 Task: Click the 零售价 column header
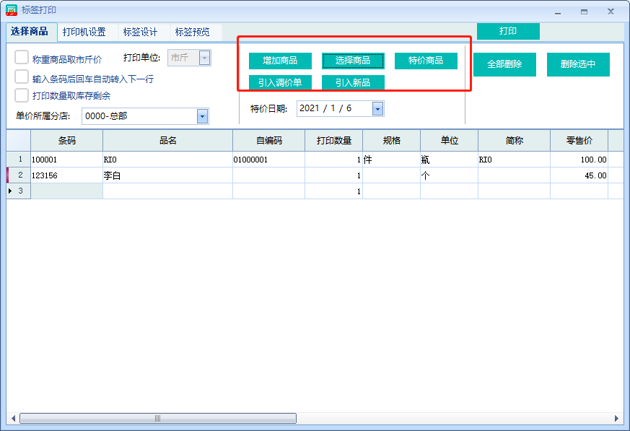click(579, 141)
